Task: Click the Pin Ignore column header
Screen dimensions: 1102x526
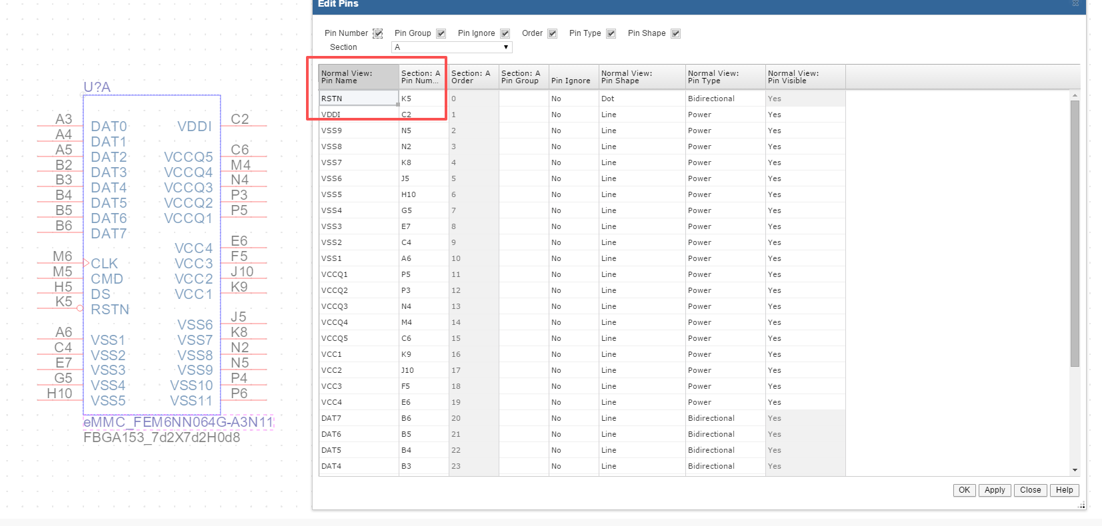Action: pyautogui.click(x=573, y=77)
